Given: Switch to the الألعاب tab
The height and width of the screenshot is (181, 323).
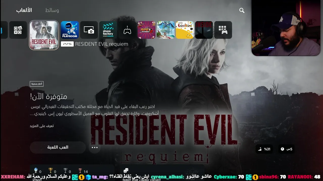Looking at the screenshot, I should [x=24, y=10].
